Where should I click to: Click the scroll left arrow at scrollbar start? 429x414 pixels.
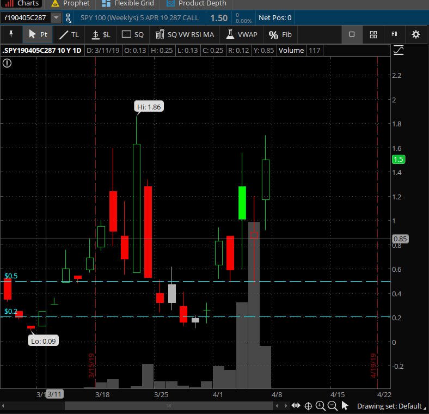3,406
